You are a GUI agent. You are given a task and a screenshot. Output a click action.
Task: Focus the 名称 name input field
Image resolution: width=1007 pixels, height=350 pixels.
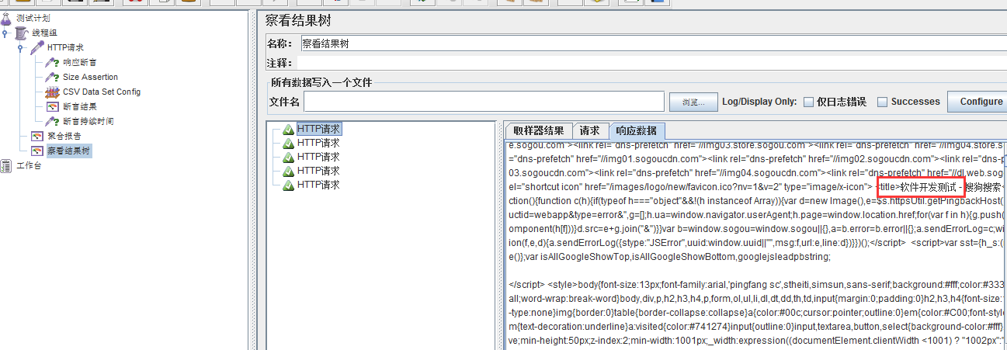point(652,44)
